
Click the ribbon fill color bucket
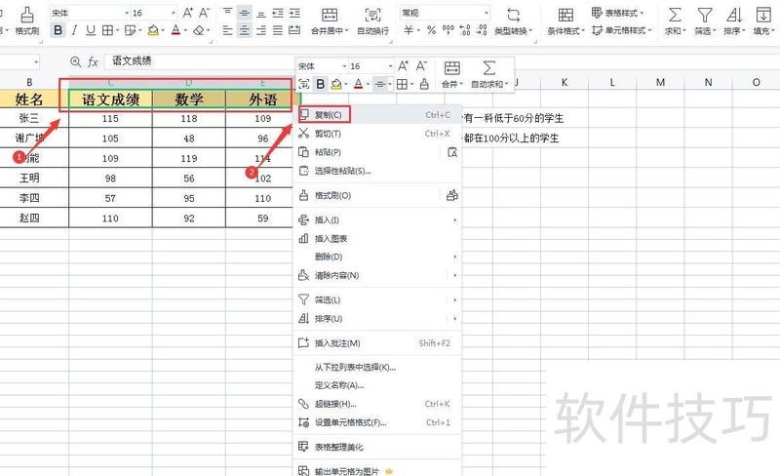coord(153,31)
